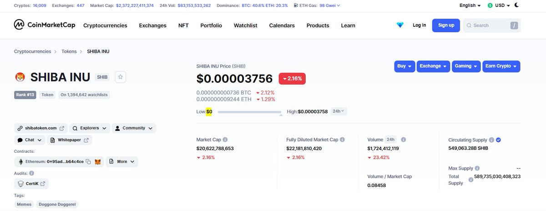Click Cryptocurrencies in the breadcrumb
Image resolution: width=546 pixels, height=211 pixels.
pos(32,51)
